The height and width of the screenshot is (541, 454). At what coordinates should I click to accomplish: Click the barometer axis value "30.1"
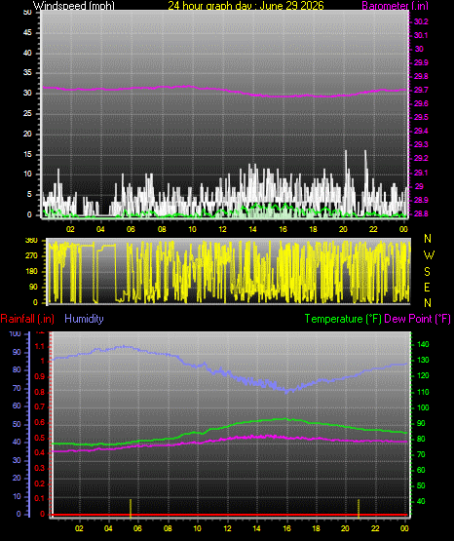click(x=421, y=35)
